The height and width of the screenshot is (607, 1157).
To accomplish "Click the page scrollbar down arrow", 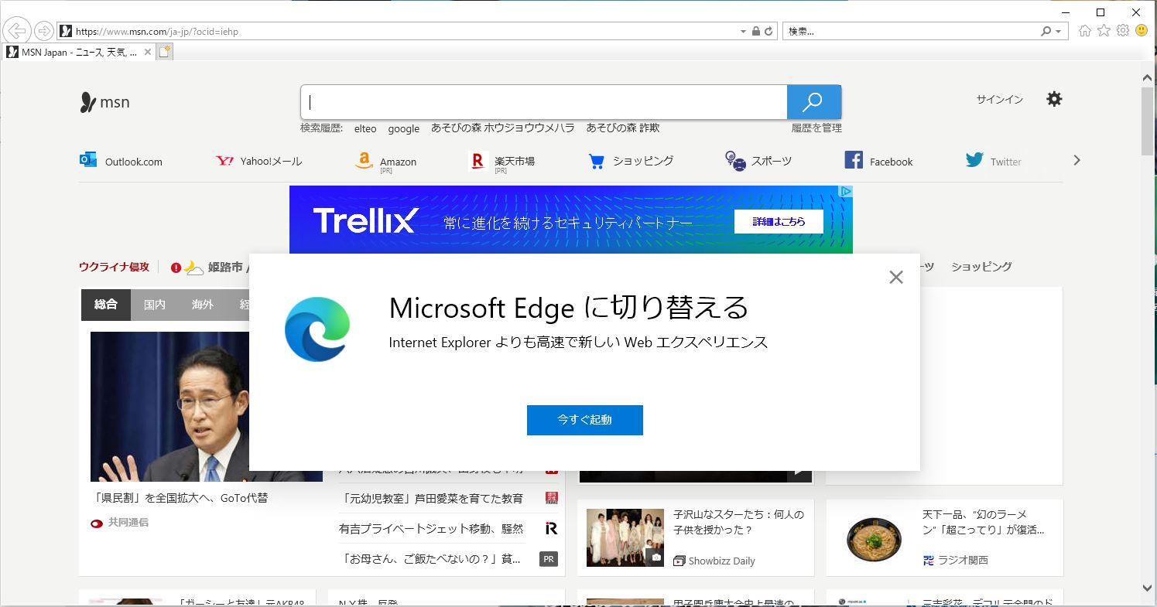I will pos(1148,588).
